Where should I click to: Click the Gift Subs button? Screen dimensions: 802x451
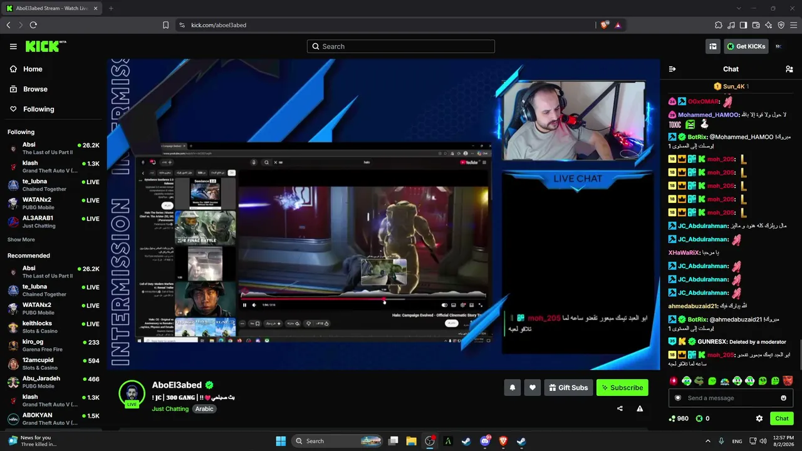[568, 388]
